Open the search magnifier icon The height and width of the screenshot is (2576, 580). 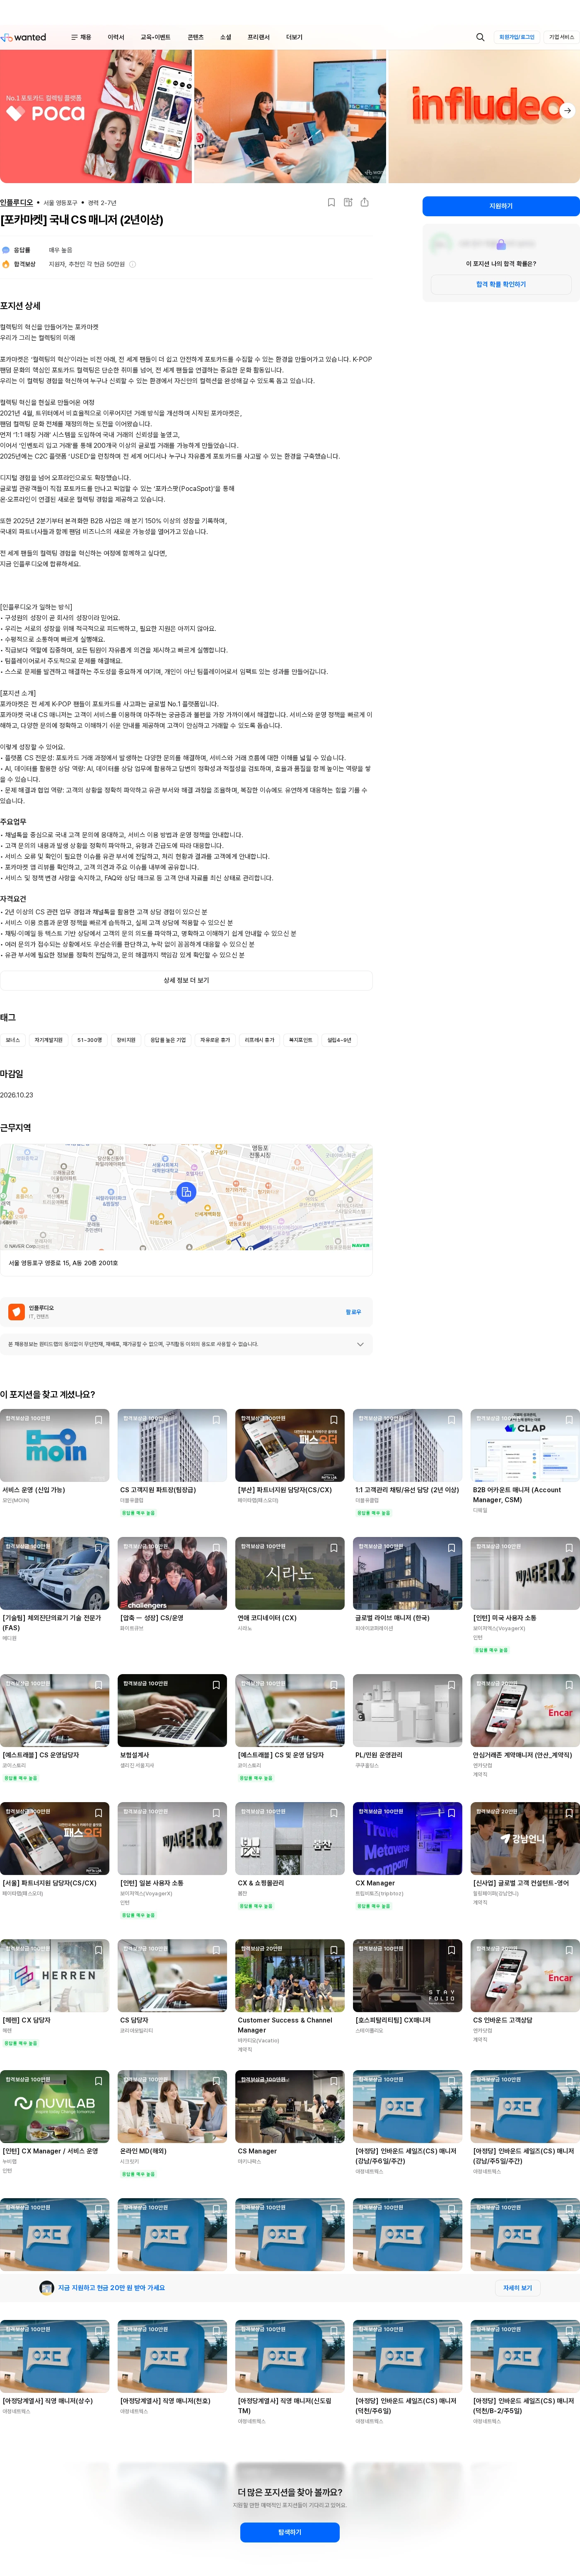[480, 37]
